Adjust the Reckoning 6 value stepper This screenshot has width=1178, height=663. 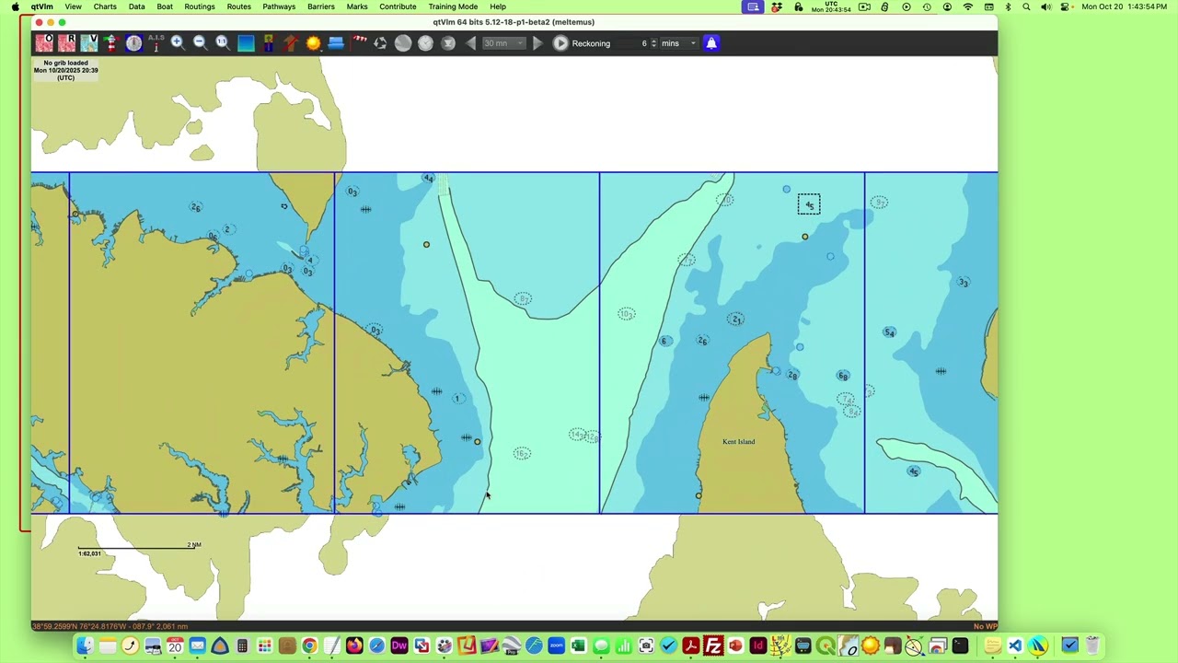coord(653,43)
